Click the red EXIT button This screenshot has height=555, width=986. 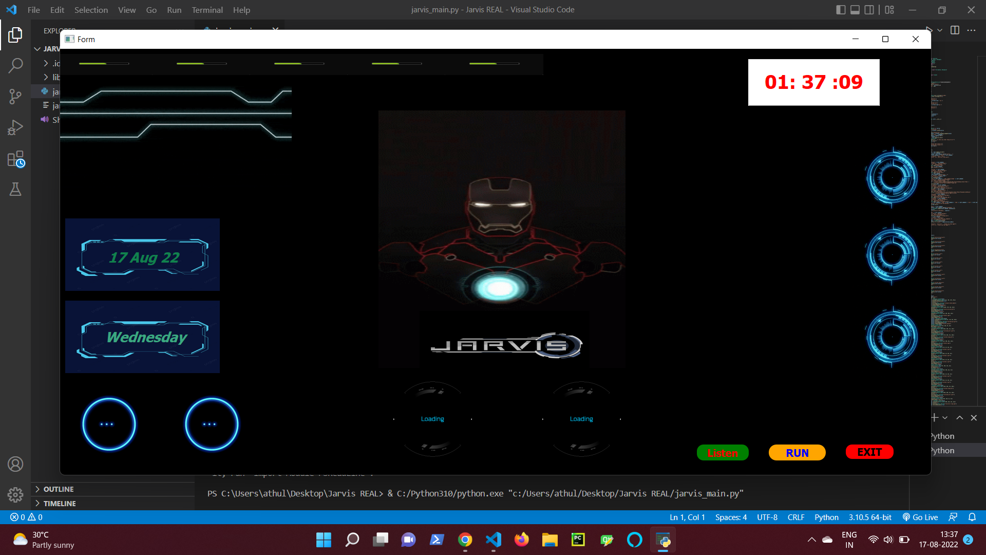point(869,452)
